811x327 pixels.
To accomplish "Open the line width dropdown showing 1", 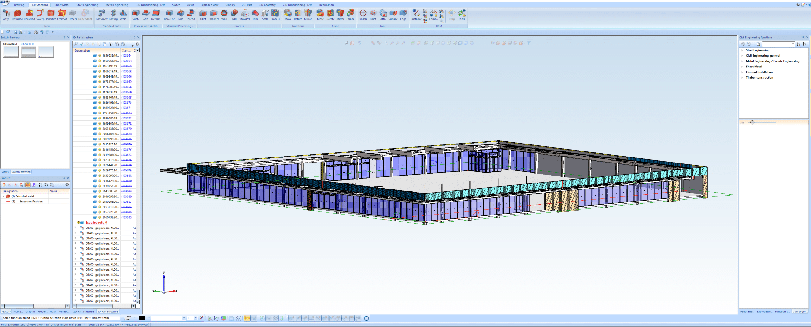I will [196, 318].
